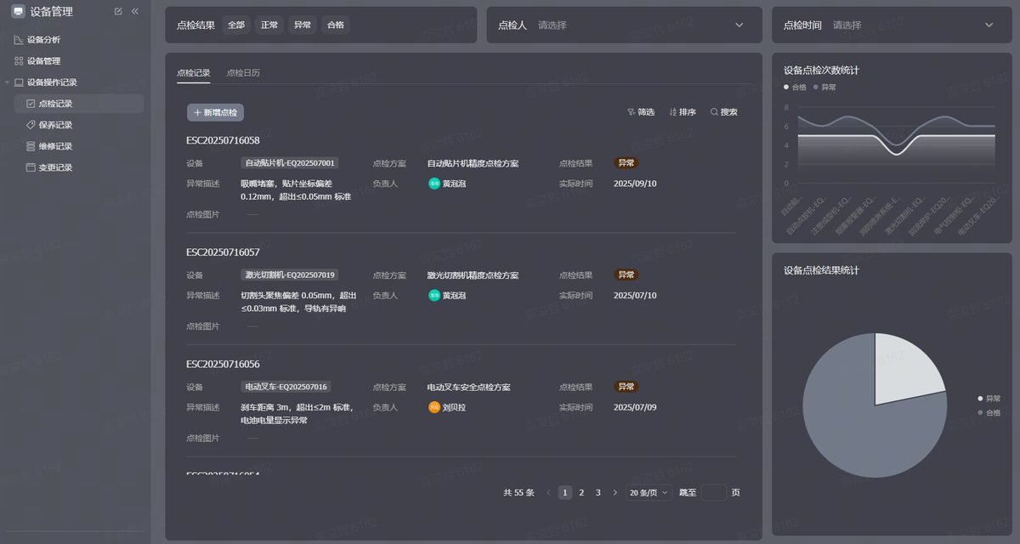Go to page 2
Viewport: 1020px width, 544px height.
pyautogui.click(x=581, y=492)
